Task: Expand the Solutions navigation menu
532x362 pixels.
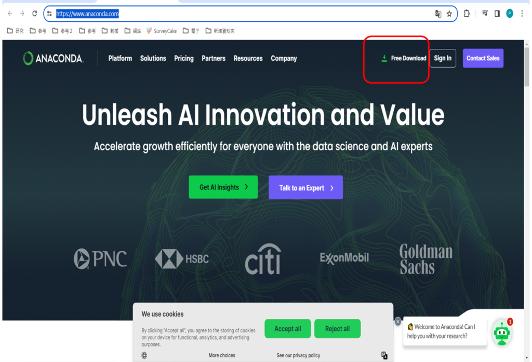Action: pyautogui.click(x=153, y=58)
